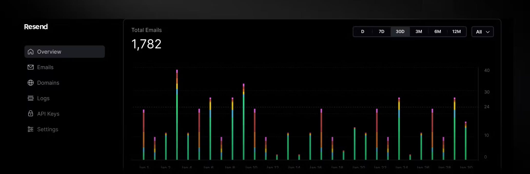Viewport: 530px width, 174px height.
Task: Click the 10 axis label
Action: pos(486,135)
